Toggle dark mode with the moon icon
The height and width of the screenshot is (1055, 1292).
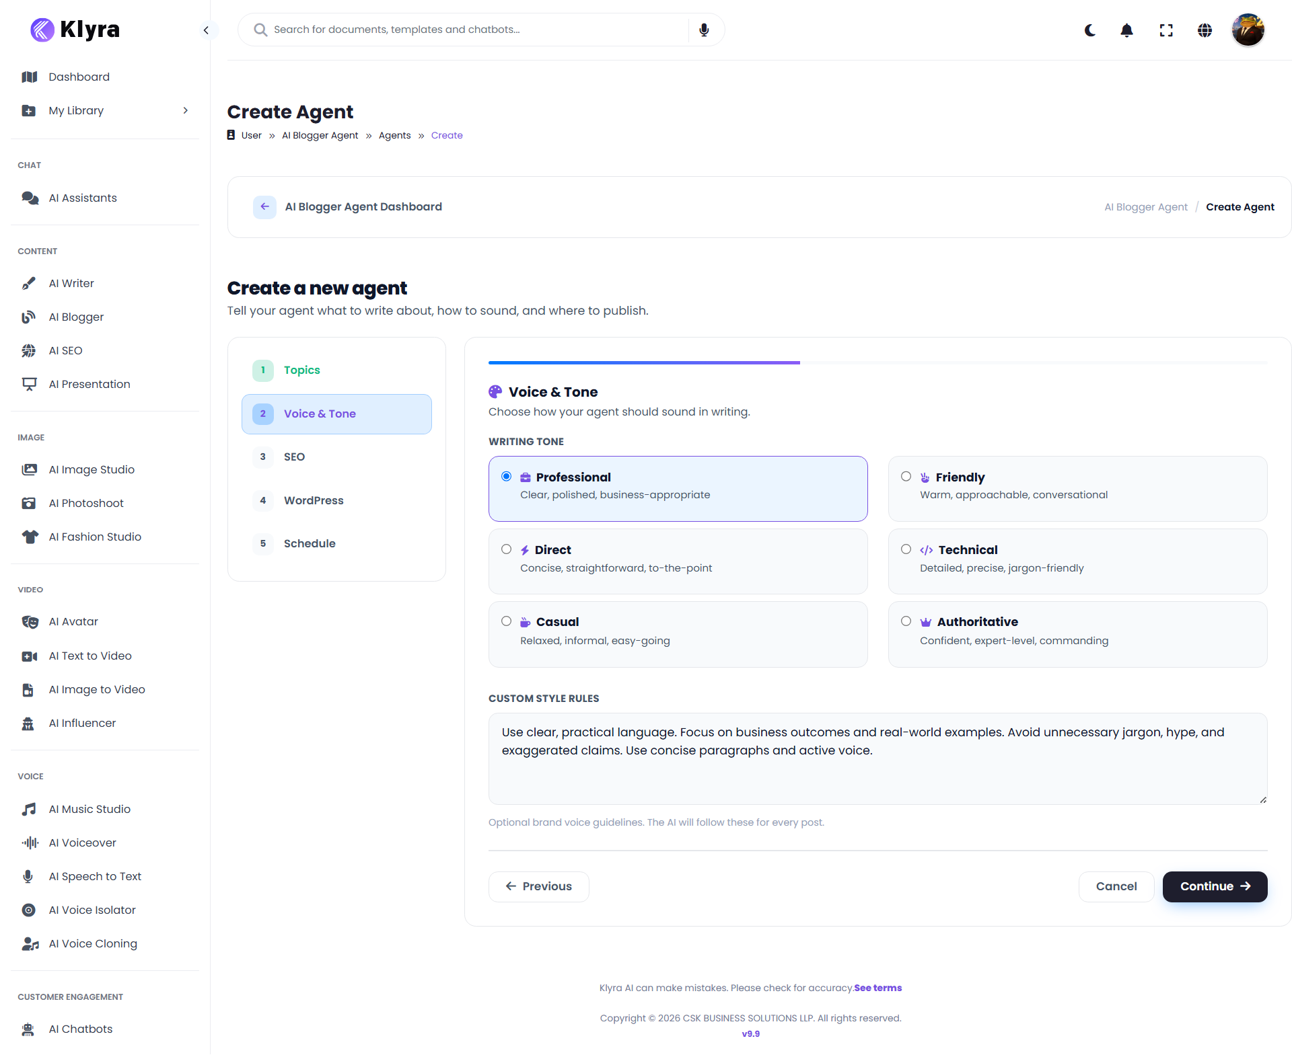pos(1090,30)
